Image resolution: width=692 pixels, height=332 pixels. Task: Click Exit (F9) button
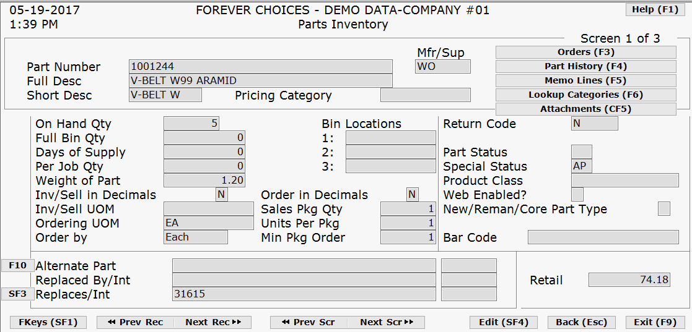pyautogui.click(x=655, y=322)
